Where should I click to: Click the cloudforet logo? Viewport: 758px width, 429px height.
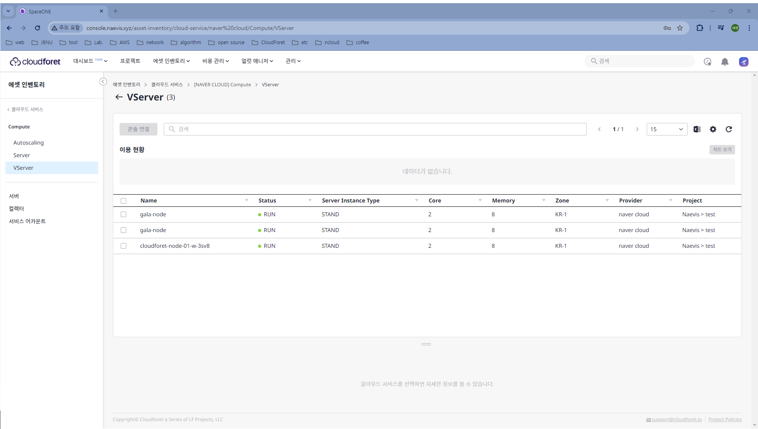[x=35, y=61]
